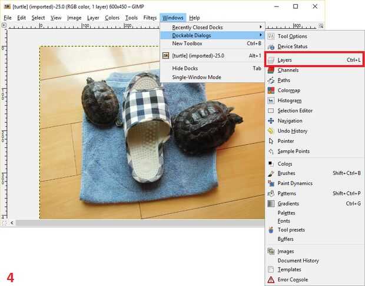Click the Sample Points icon
This screenshot has height=286, width=365.
click(x=271, y=152)
